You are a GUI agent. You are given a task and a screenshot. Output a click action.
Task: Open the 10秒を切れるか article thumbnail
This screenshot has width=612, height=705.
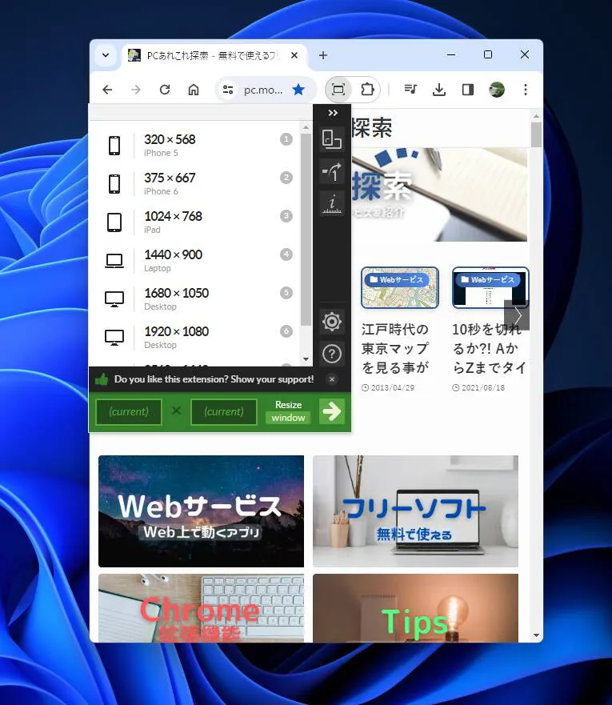(490, 288)
